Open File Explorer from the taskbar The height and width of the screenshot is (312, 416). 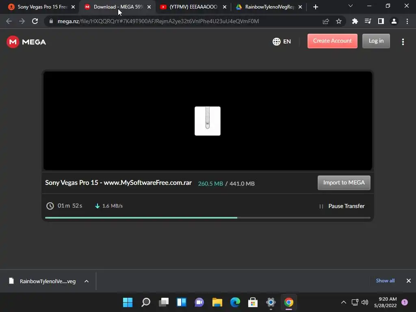(x=217, y=302)
